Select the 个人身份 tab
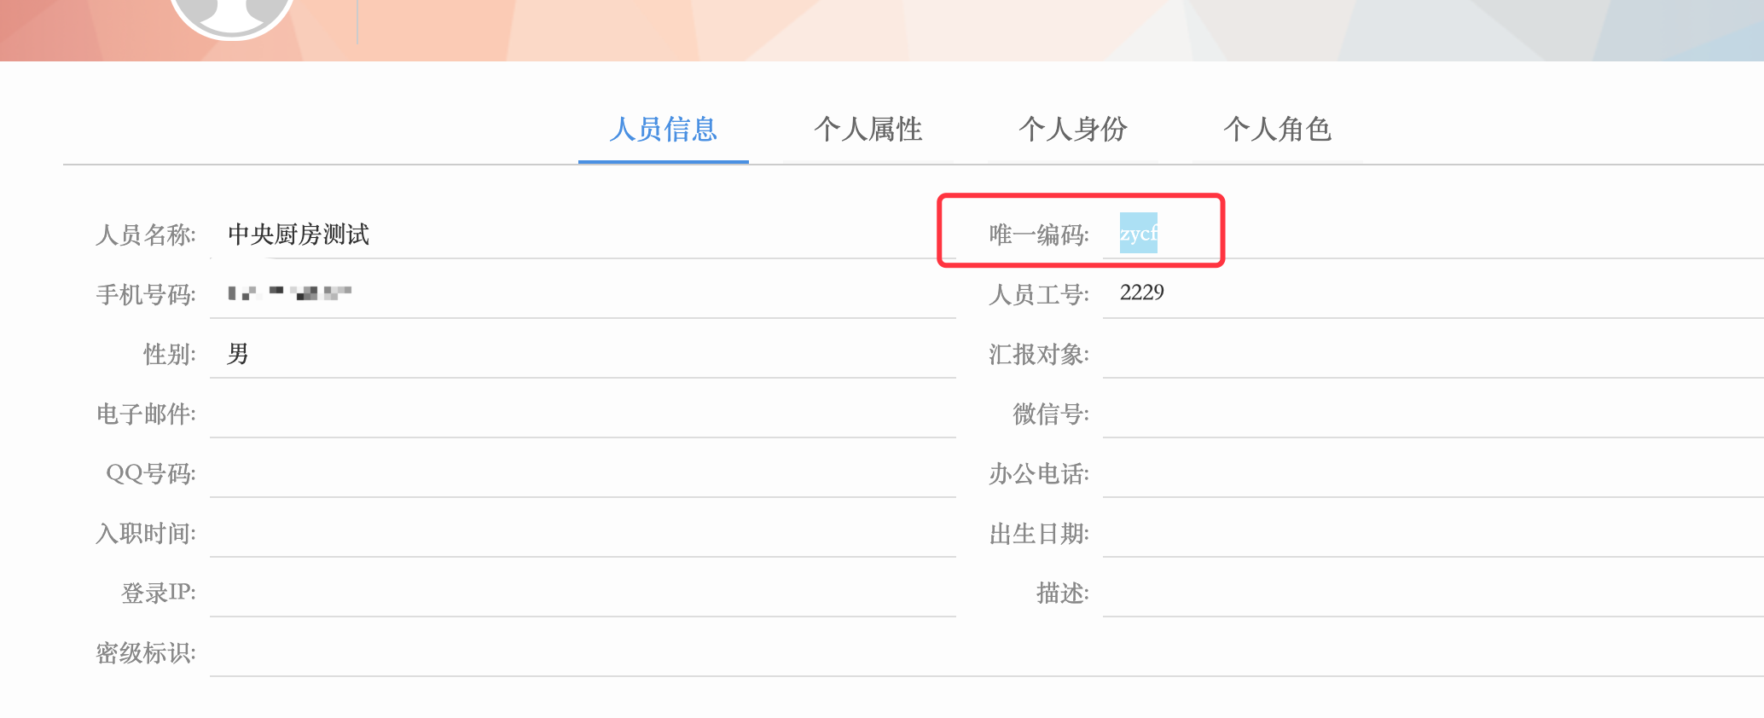This screenshot has width=1764, height=718. (x=1073, y=130)
